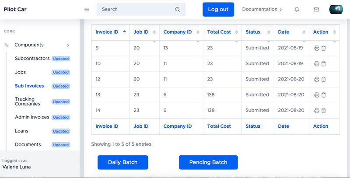350x178 pixels.
Task: Delete invoice 10 with trash icon
Action: pyautogui.click(x=324, y=64)
